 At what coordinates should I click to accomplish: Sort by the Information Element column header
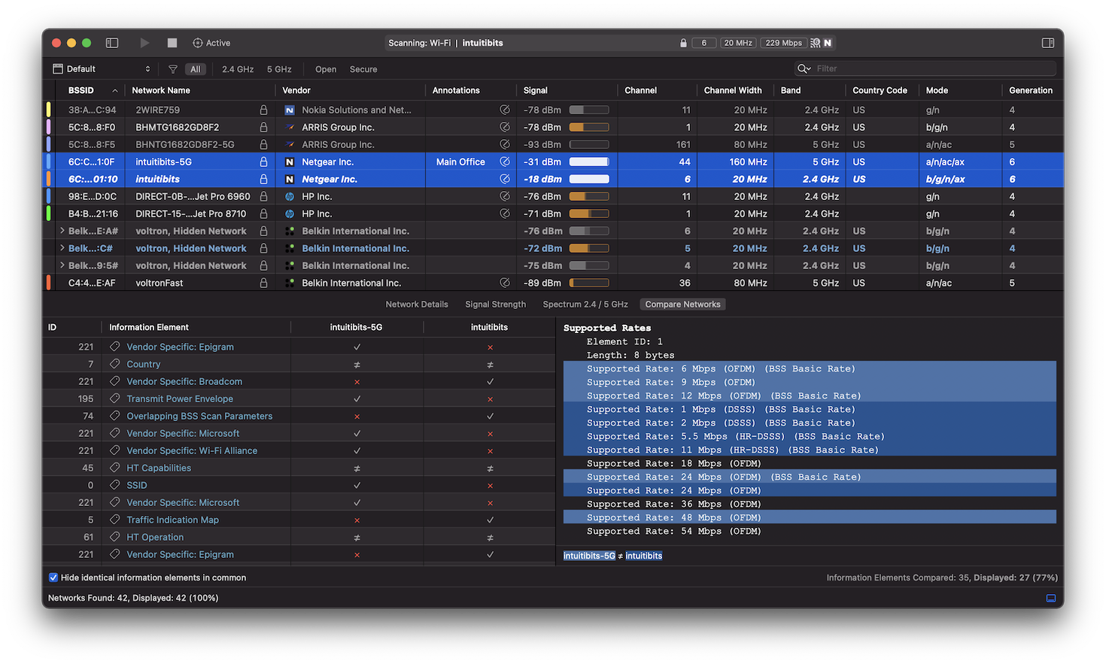point(196,327)
